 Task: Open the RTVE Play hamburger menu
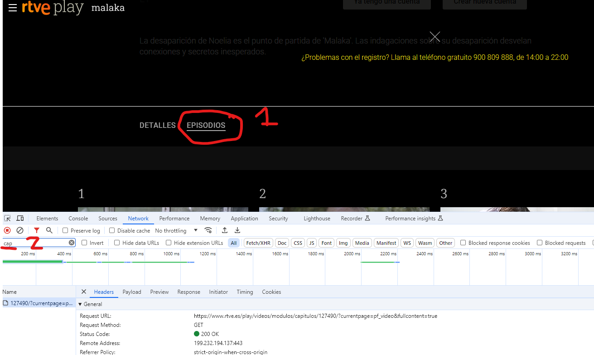tap(13, 8)
